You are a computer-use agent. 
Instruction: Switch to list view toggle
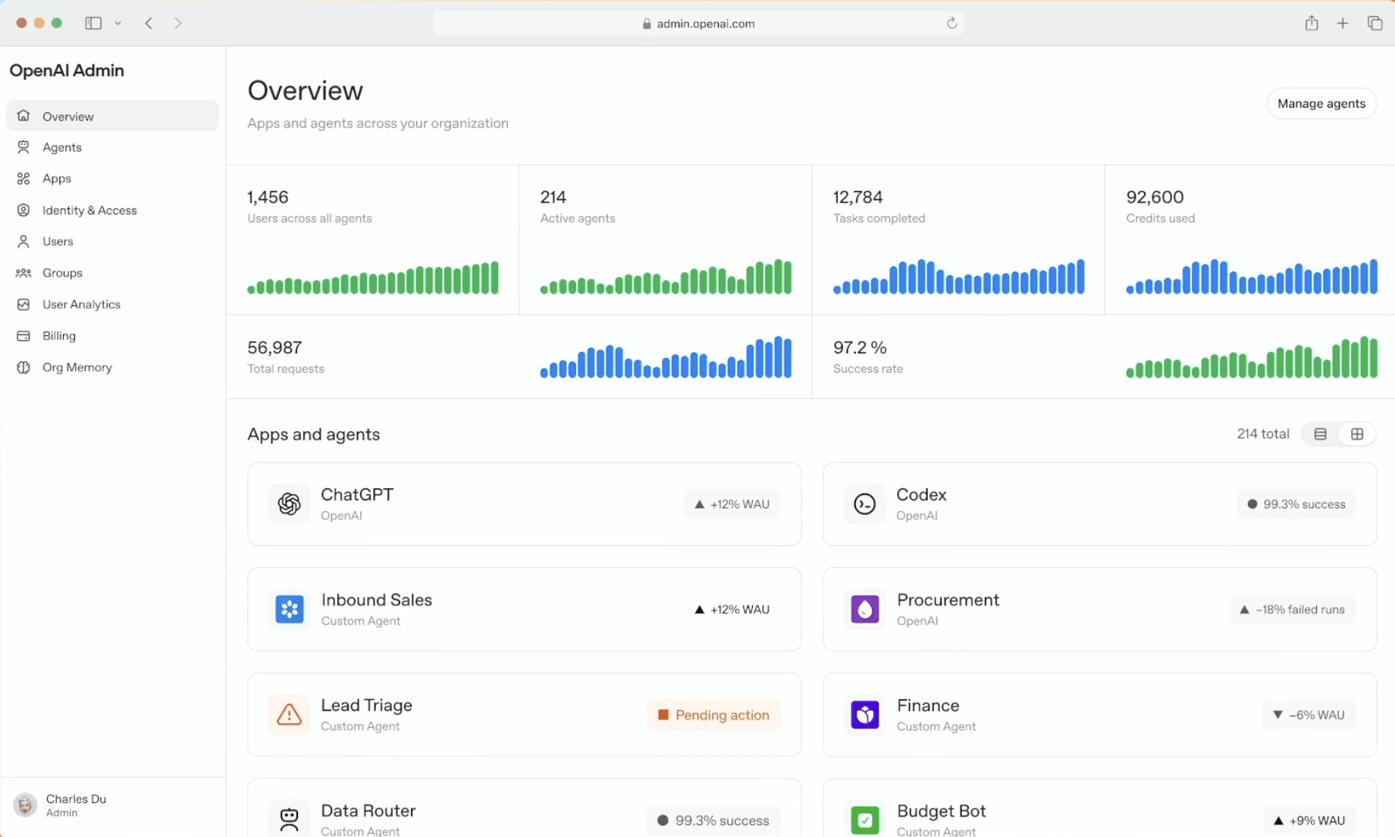coord(1320,434)
